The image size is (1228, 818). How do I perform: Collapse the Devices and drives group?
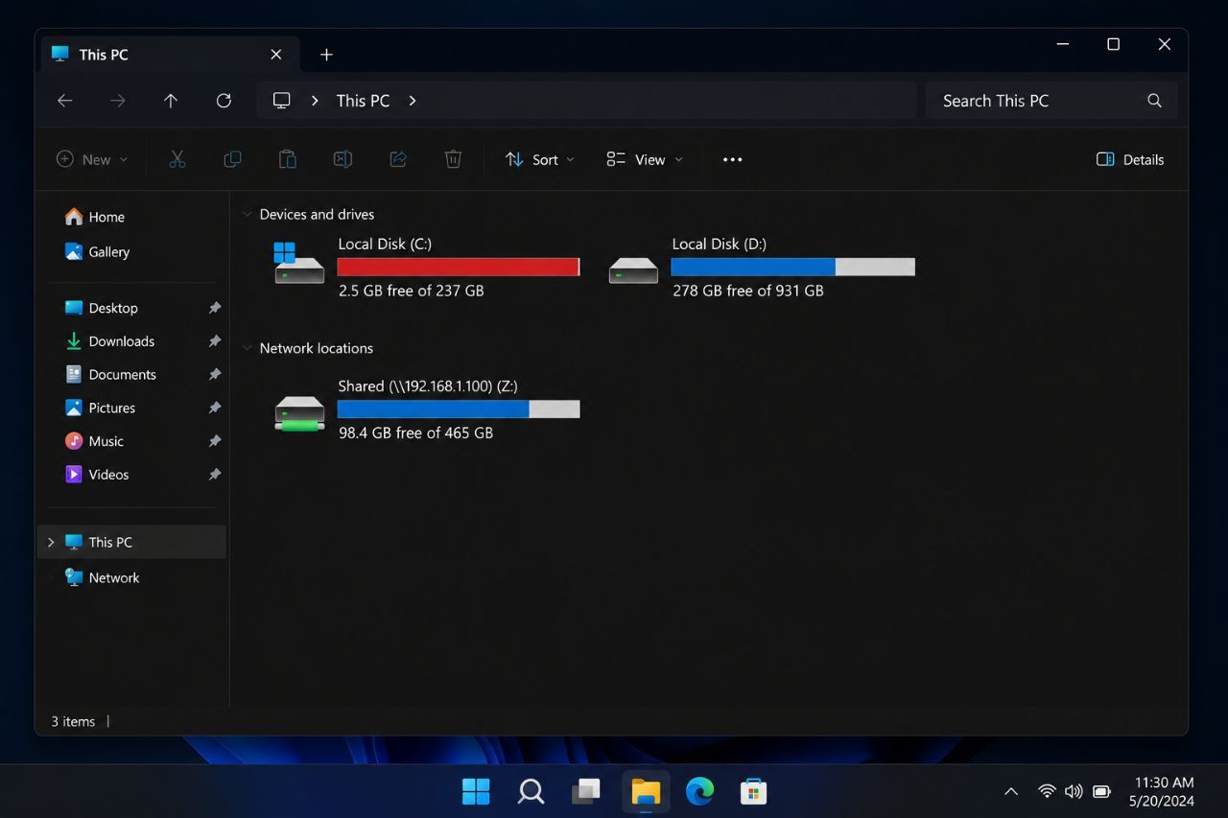coord(247,214)
